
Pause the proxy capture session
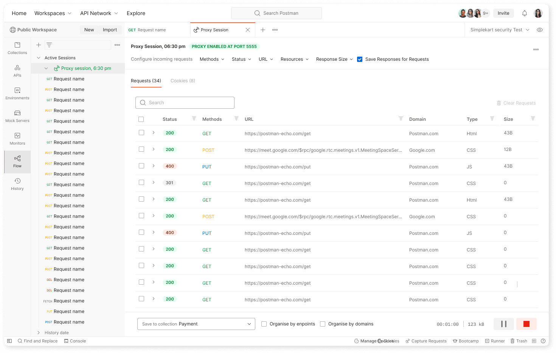coord(504,324)
